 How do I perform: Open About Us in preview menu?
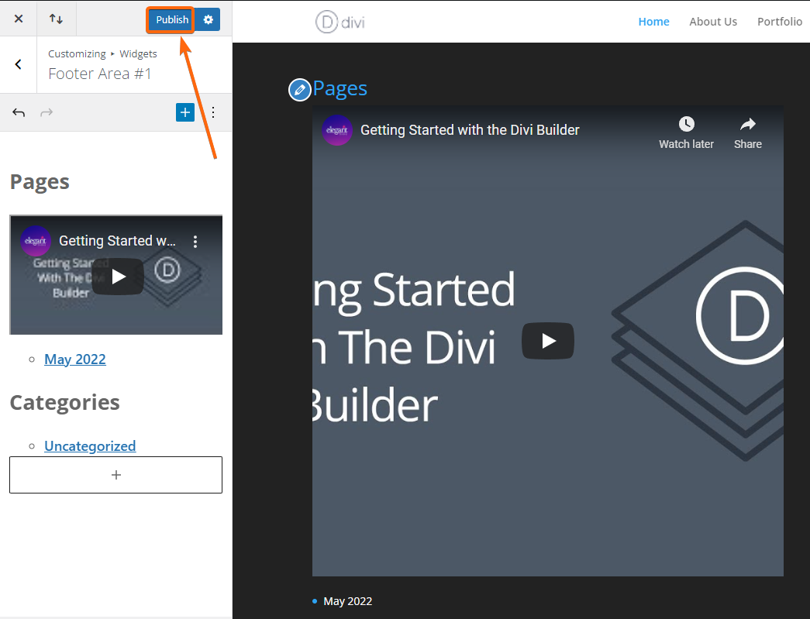click(713, 22)
